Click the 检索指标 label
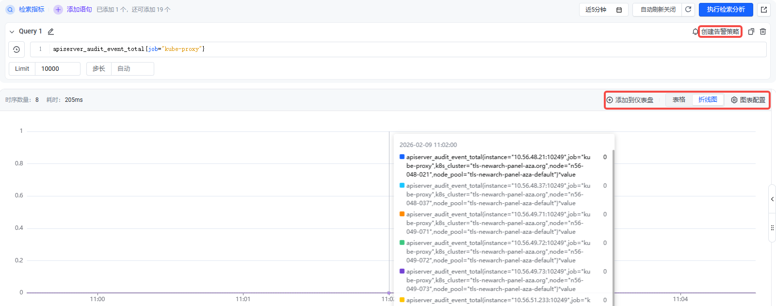 click(x=32, y=10)
